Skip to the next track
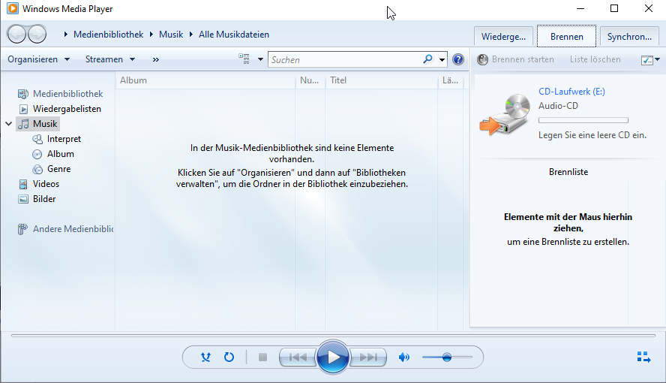The image size is (666, 383). (367, 357)
